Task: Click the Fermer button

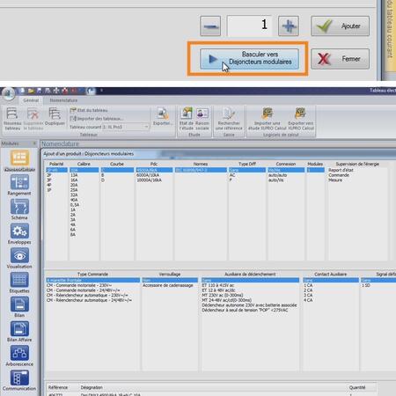Action: coord(340,59)
